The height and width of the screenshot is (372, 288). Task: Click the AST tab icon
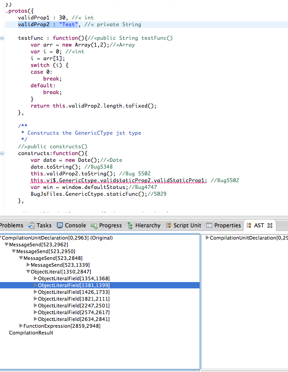[x=249, y=225]
